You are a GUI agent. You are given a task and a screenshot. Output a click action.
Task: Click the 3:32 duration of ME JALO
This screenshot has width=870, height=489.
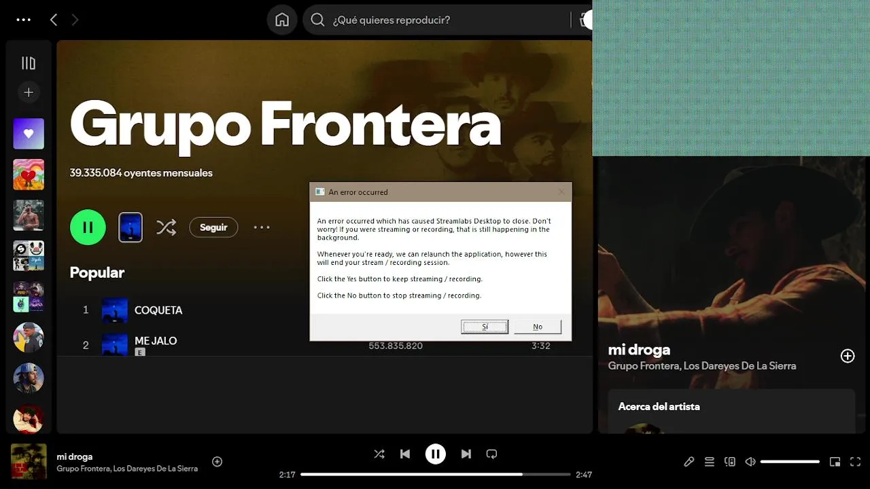541,346
